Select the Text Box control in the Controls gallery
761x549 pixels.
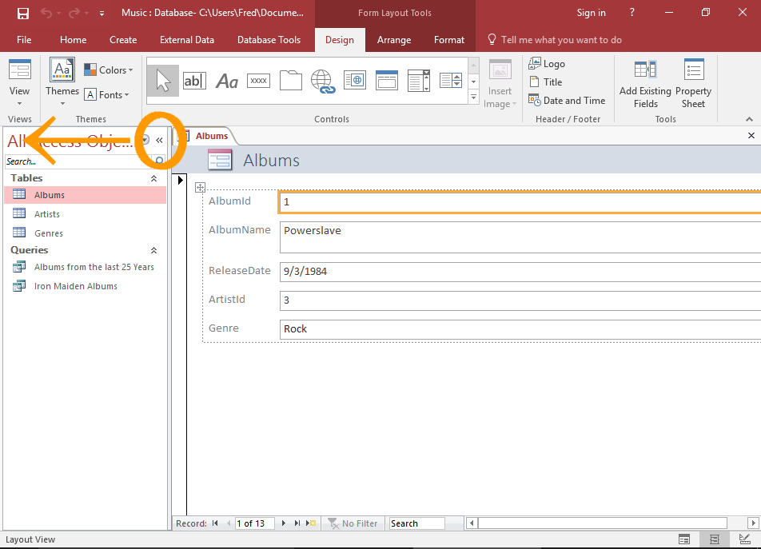(194, 80)
